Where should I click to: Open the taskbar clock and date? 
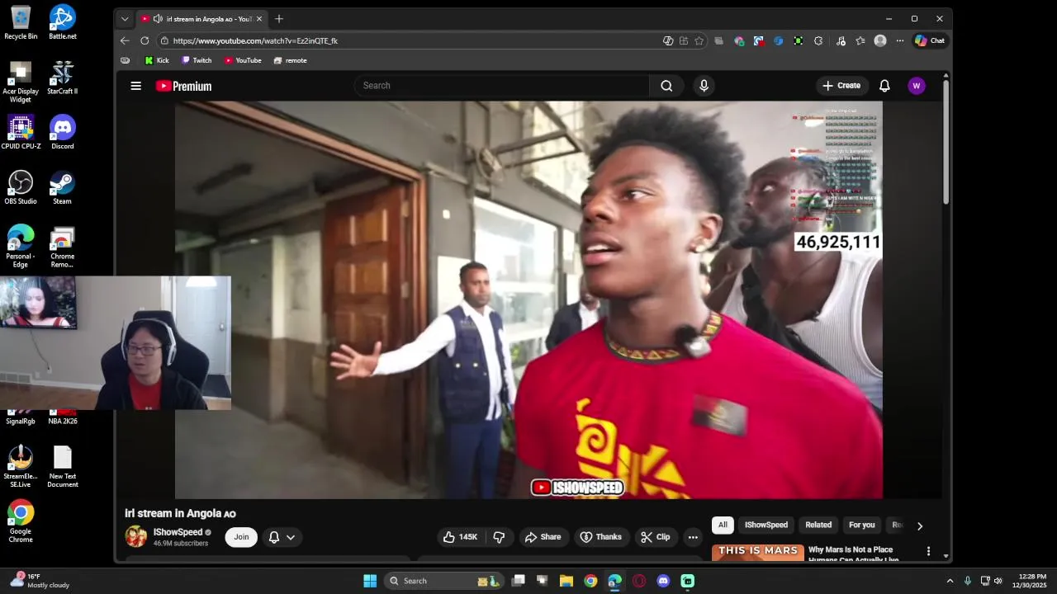point(1032,581)
